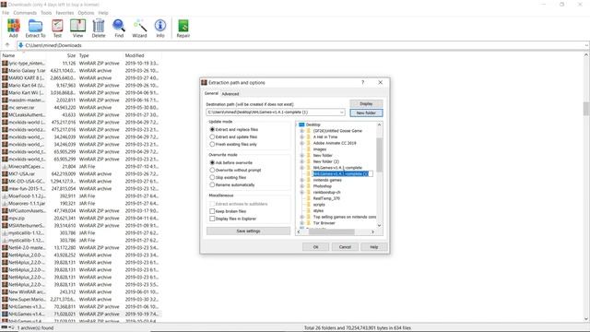This screenshot has height=332, width=590.
Task: Click the JAR file icon beside MinecraftCapes
Action: [5, 166]
